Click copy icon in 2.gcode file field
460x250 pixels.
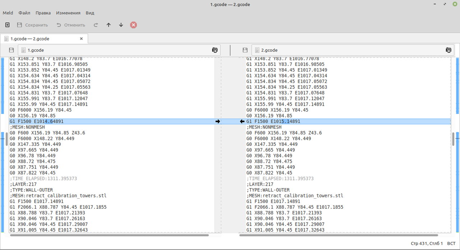point(448,50)
